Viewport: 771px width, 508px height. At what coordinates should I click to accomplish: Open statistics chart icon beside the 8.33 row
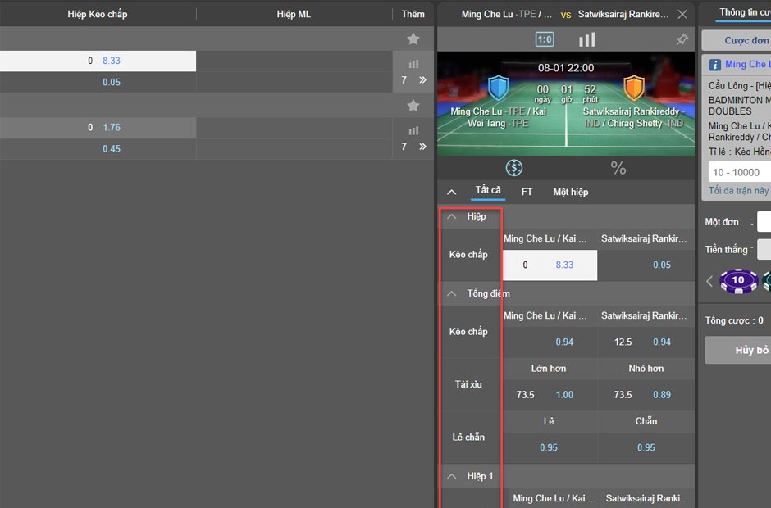tap(413, 64)
